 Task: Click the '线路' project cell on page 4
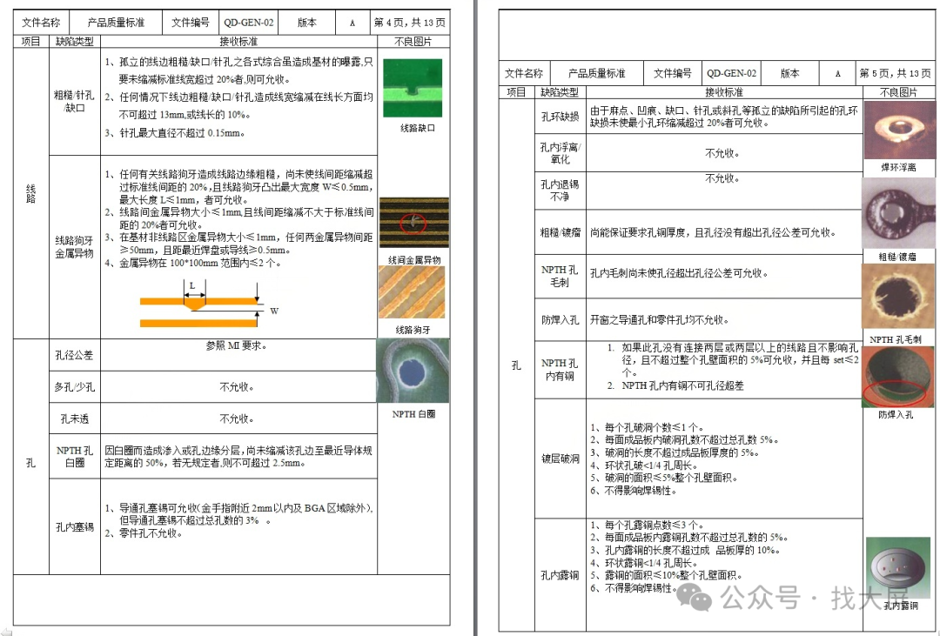(x=30, y=193)
